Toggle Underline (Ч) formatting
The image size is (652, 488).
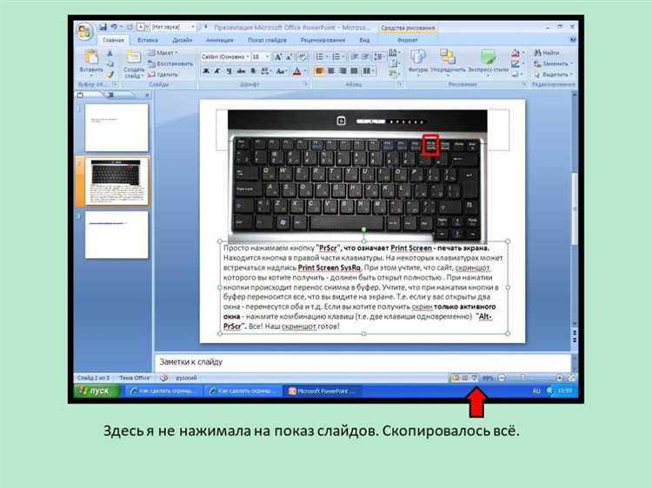point(230,71)
